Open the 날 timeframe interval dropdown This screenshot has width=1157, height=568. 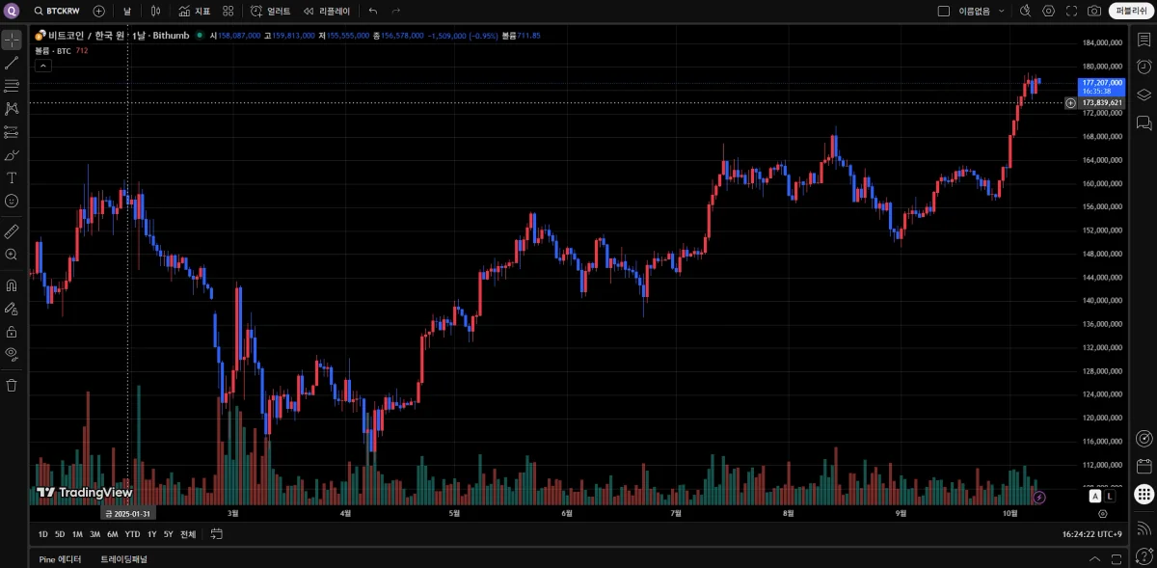coord(126,11)
